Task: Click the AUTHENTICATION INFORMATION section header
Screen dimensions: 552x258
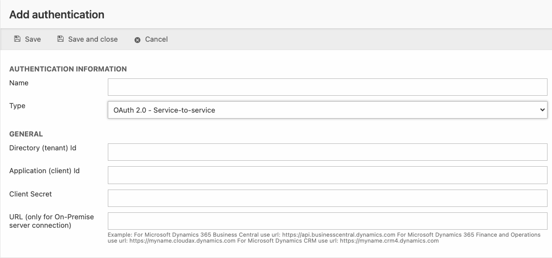Action: (x=68, y=69)
